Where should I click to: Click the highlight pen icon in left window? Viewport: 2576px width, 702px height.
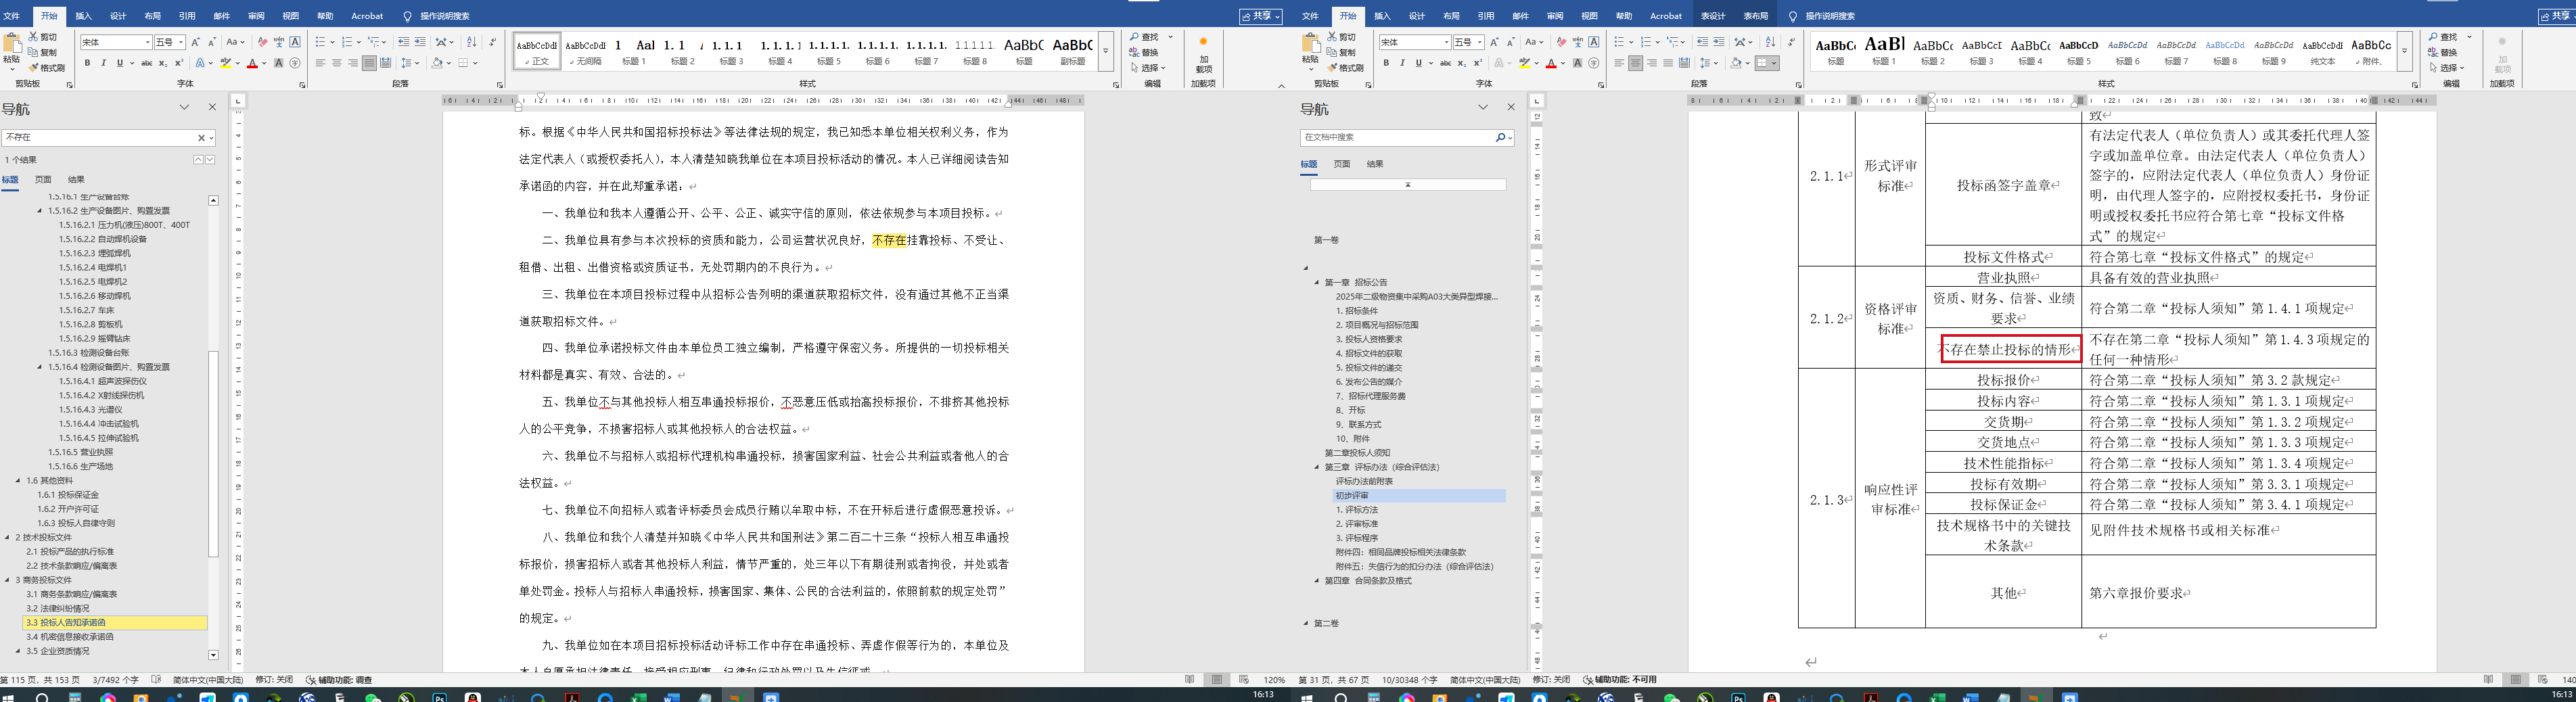(226, 63)
